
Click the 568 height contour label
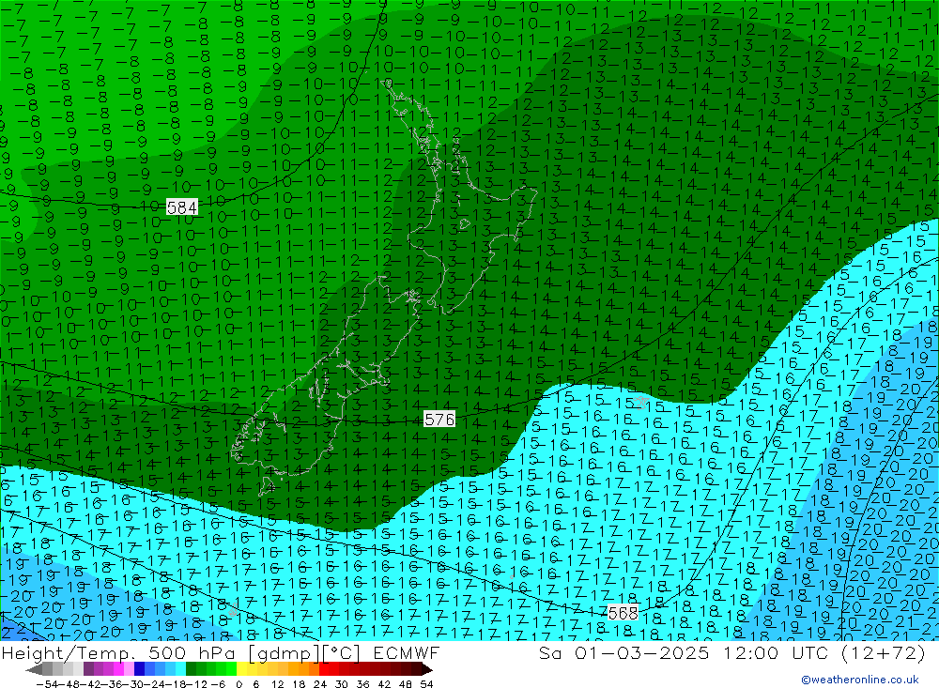623,613
